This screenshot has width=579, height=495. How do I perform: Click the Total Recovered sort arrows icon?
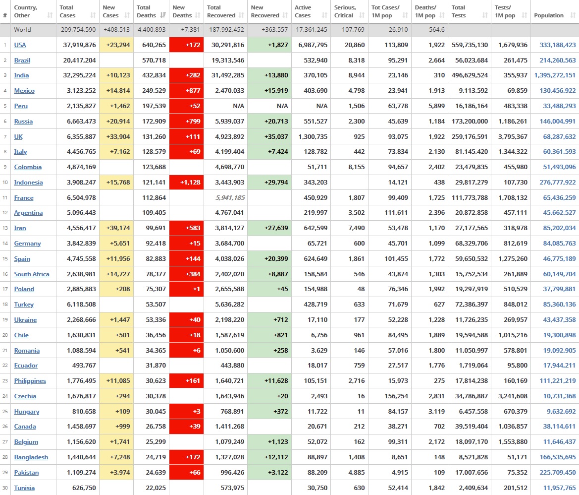point(241,15)
